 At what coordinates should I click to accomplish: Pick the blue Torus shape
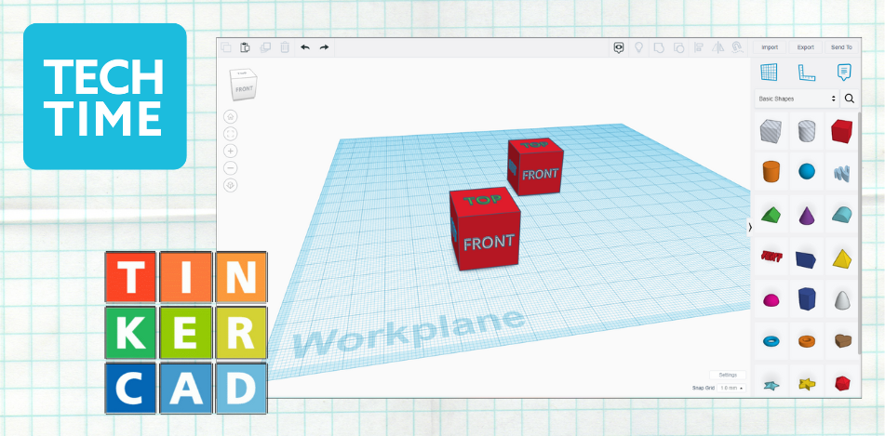coord(771,340)
